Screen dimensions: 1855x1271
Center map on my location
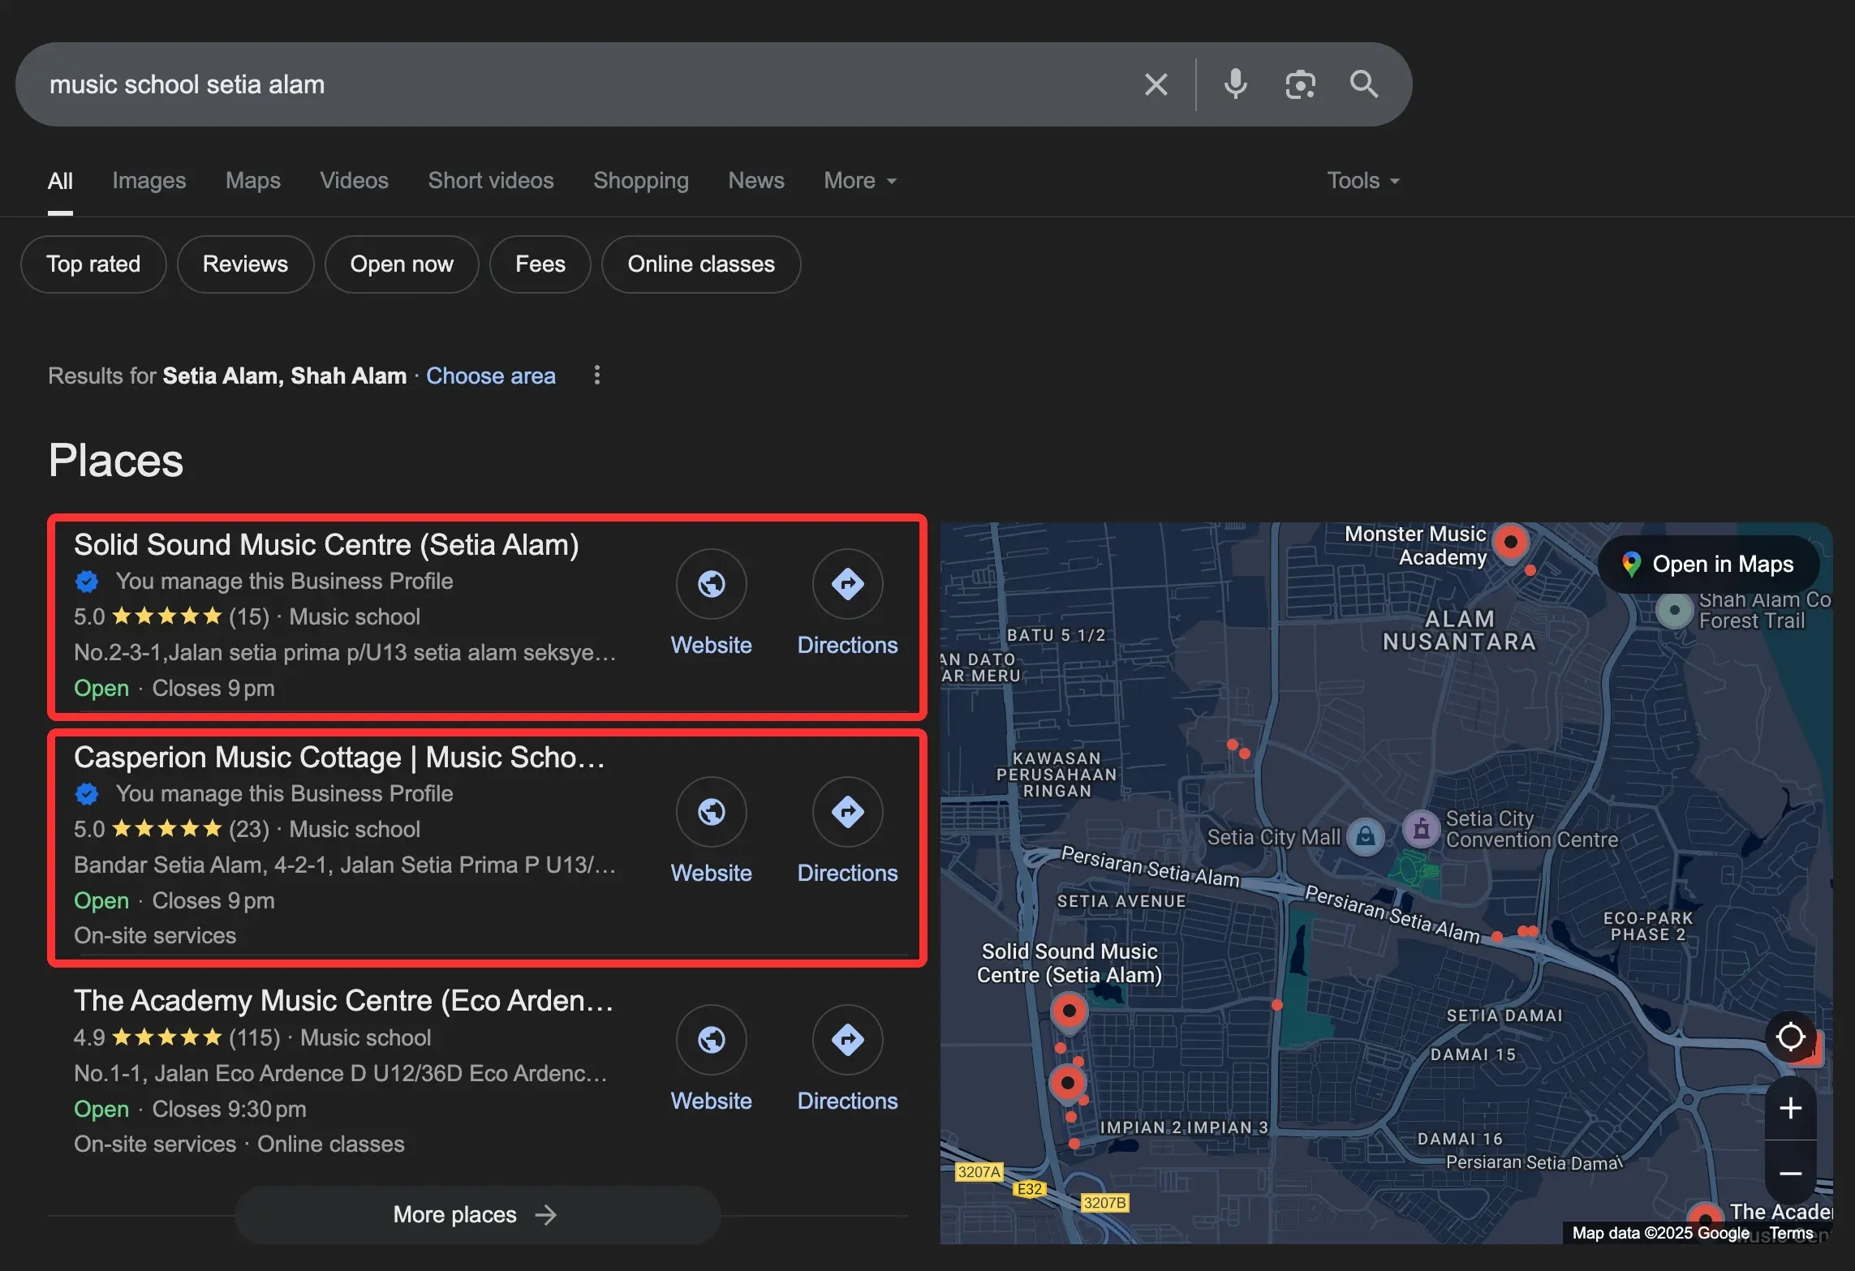[x=1791, y=1037]
